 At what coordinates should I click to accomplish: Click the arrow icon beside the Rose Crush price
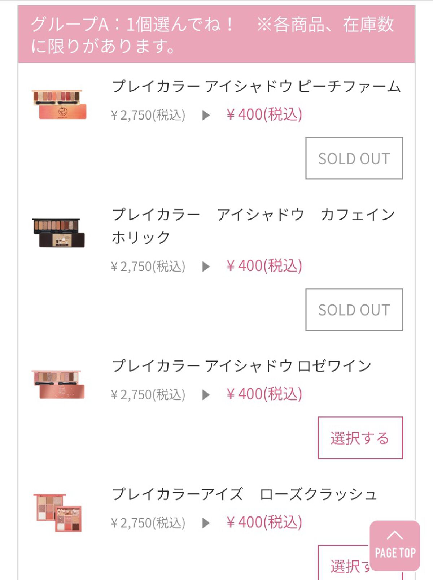click(206, 523)
